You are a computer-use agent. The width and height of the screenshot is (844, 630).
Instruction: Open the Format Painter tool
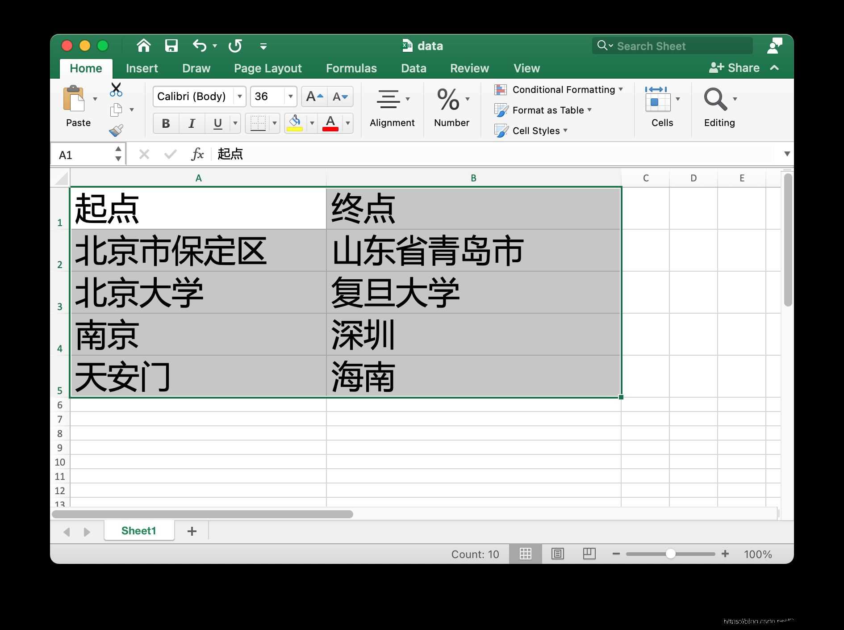116,130
